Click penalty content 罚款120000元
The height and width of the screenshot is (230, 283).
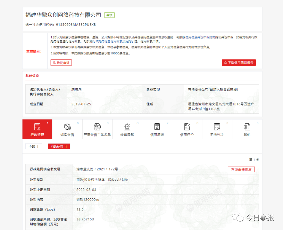(88, 200)
